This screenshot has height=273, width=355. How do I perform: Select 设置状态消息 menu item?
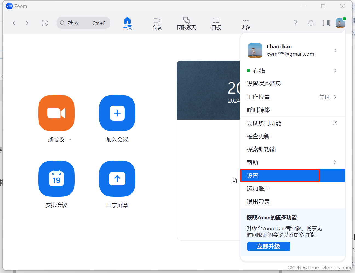click(x=292, y=84)
